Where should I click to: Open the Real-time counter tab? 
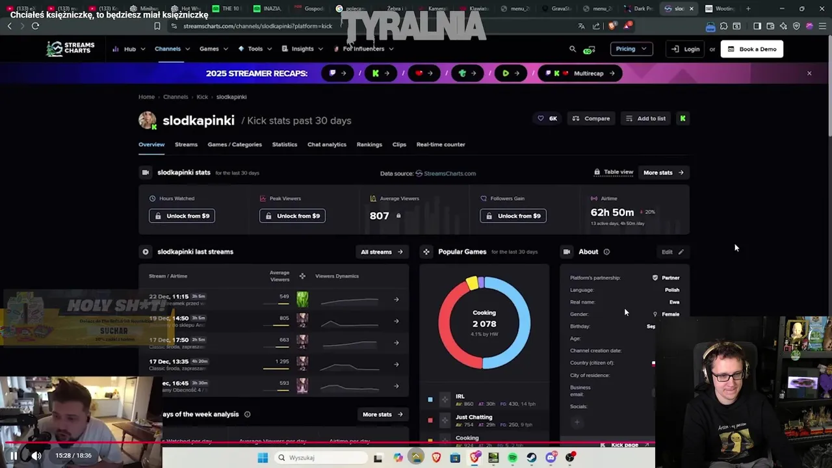441,144
